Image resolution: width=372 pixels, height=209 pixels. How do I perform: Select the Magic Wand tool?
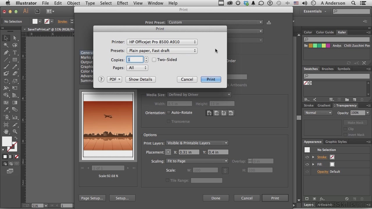click(6, 45)
